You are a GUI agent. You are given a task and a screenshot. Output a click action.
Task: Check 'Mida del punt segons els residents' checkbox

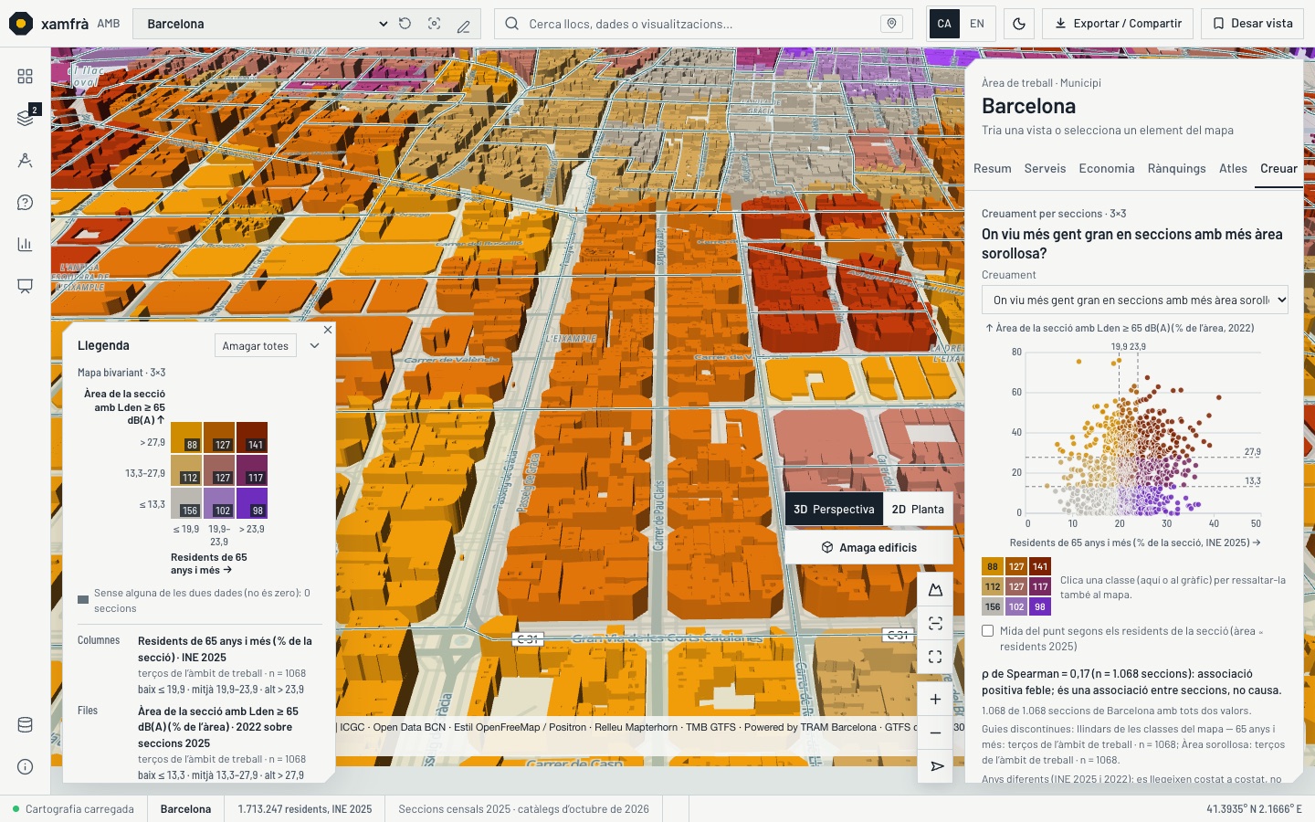coord(987,630)
